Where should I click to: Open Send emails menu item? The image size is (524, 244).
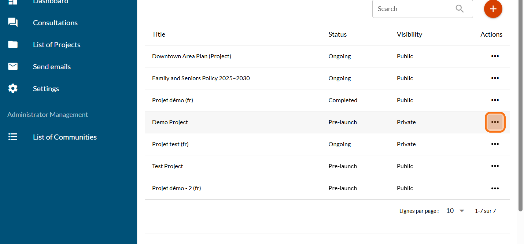click(52, 67)
